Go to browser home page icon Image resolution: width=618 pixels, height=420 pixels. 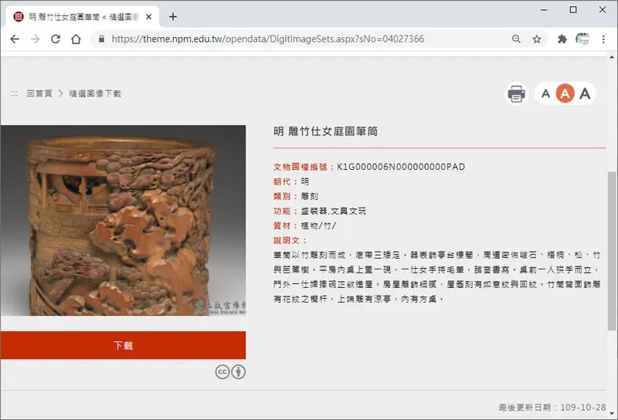pyautogui.click(x=76, y=39)
